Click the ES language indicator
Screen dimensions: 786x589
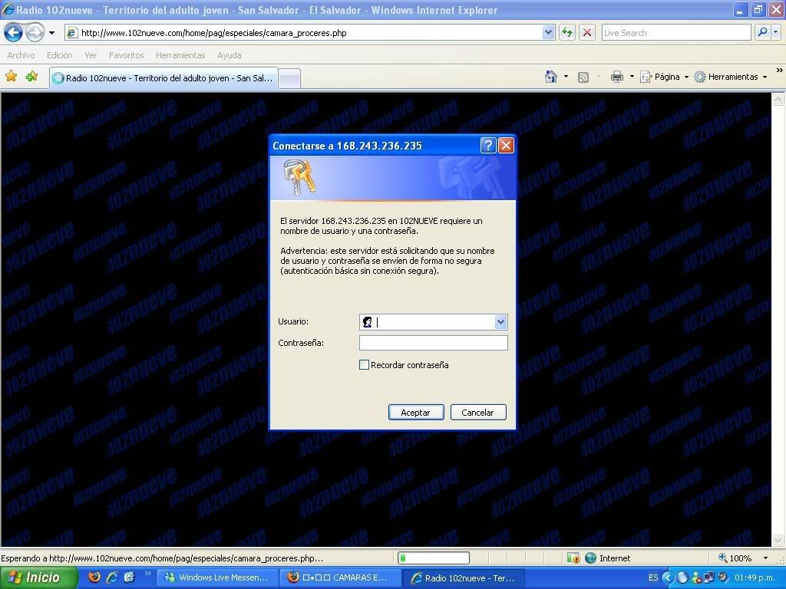coord(653,577)
